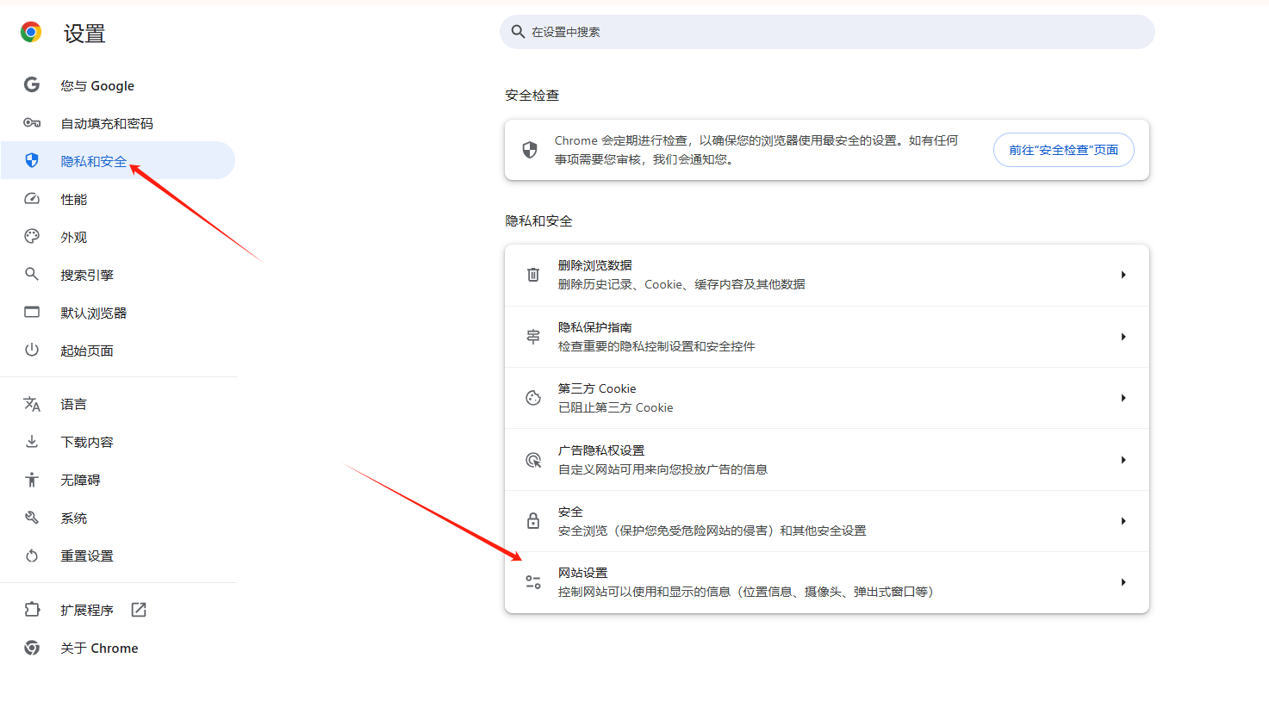1269x720 pixels.
Task: Open 您与 Google settings section
Action: [118, 85]
